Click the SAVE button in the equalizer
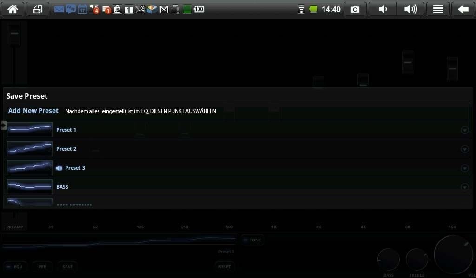This screenshot has width=476, height=278. click(x=67, y=267)
